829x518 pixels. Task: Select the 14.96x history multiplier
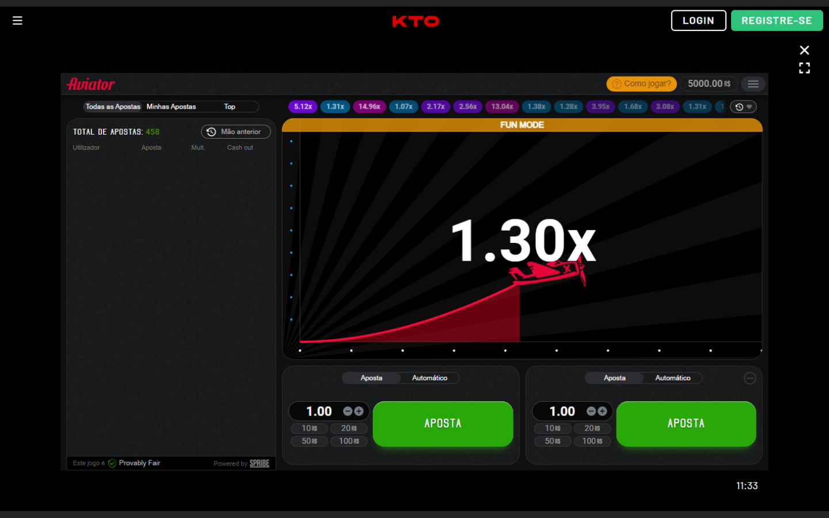[x=369, y=106]
